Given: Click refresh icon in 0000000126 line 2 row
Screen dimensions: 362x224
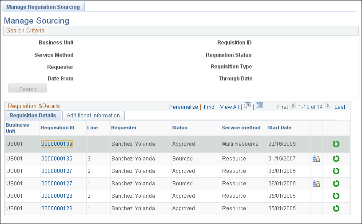Looking at the screenshot, I should (336, 196).
